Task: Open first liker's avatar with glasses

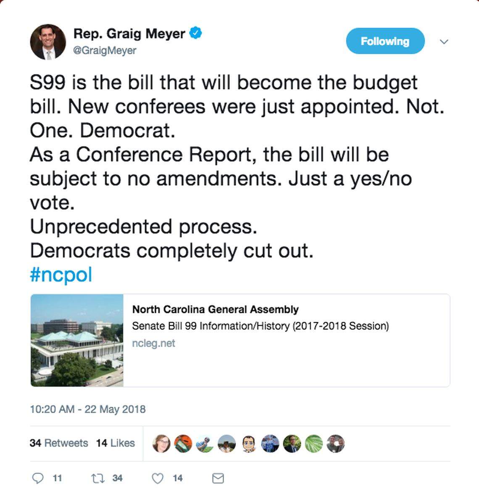Action: pos(161,444)
